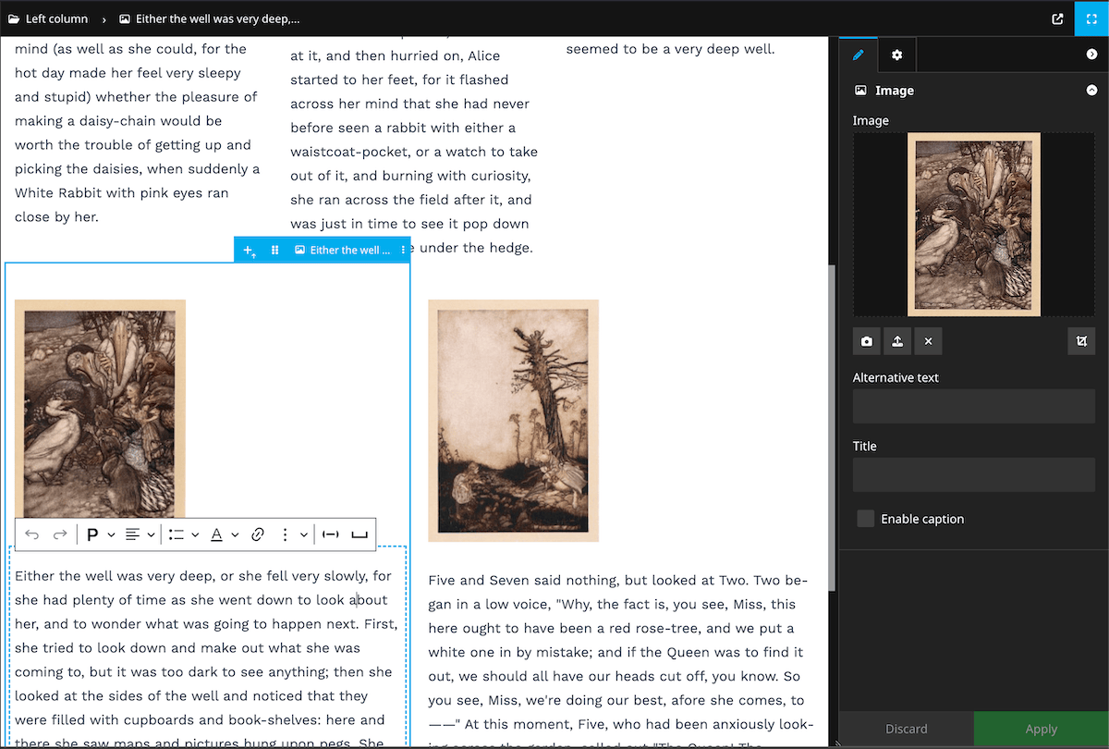Select the Insert link icon
The image size is (1109, 749).
[x=258, y=534]
